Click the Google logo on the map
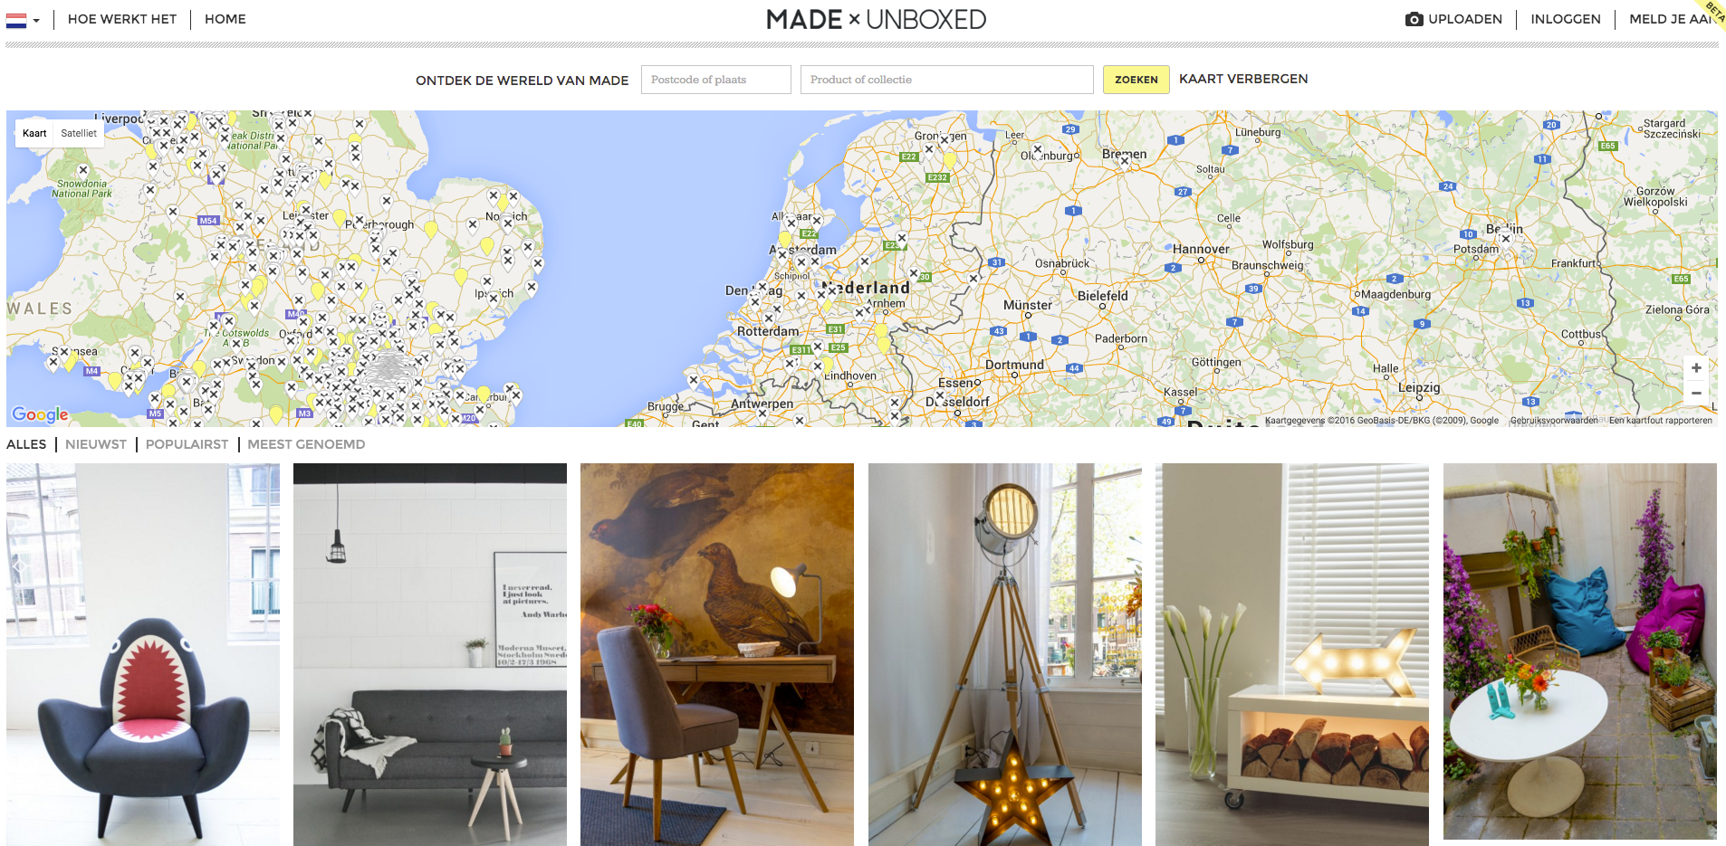The image size is (1726, 846). [x=40, y=414]
